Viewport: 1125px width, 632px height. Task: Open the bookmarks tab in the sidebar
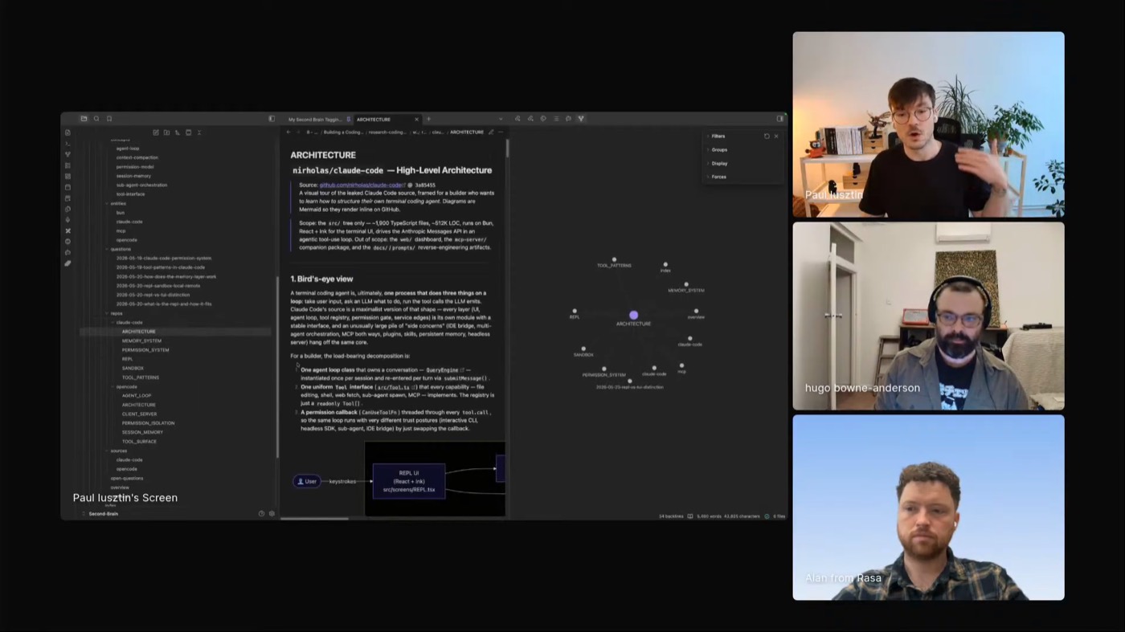coord(109,119)
